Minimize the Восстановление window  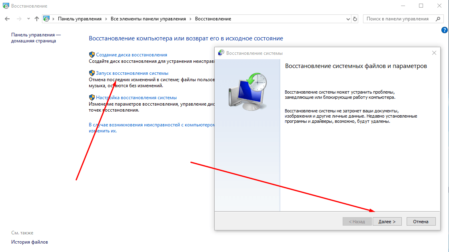(x=403, y=6)
